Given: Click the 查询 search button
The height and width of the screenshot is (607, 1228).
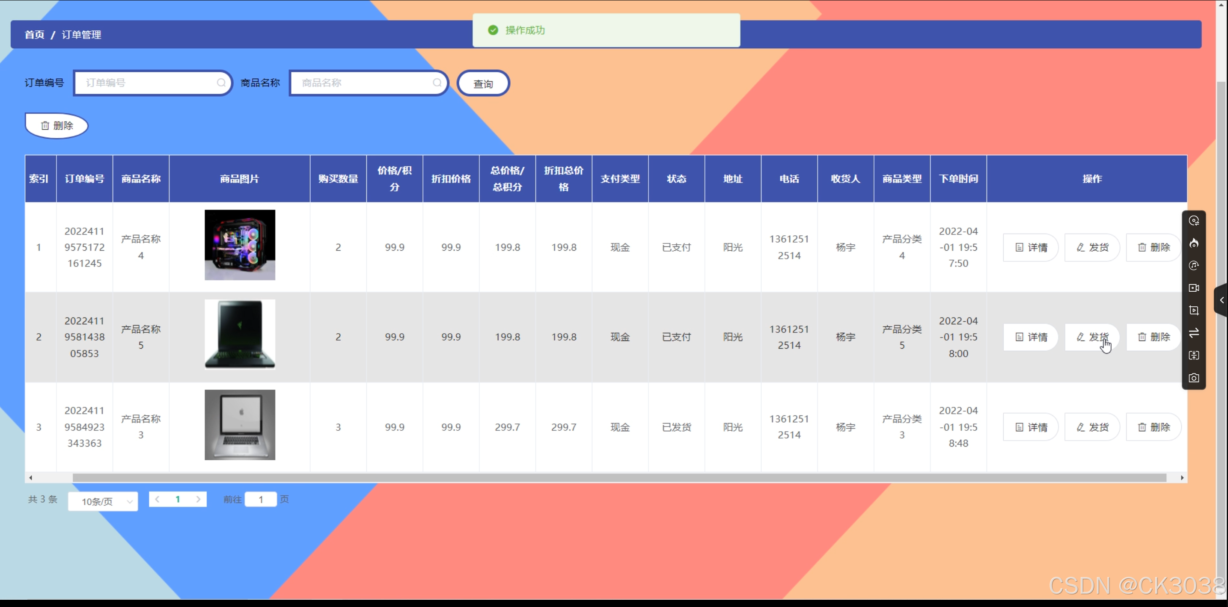Looking at the screenshot, I should [x=483, y=84].
